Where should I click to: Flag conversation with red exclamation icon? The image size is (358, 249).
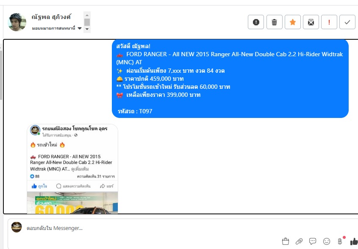(329, 22)
